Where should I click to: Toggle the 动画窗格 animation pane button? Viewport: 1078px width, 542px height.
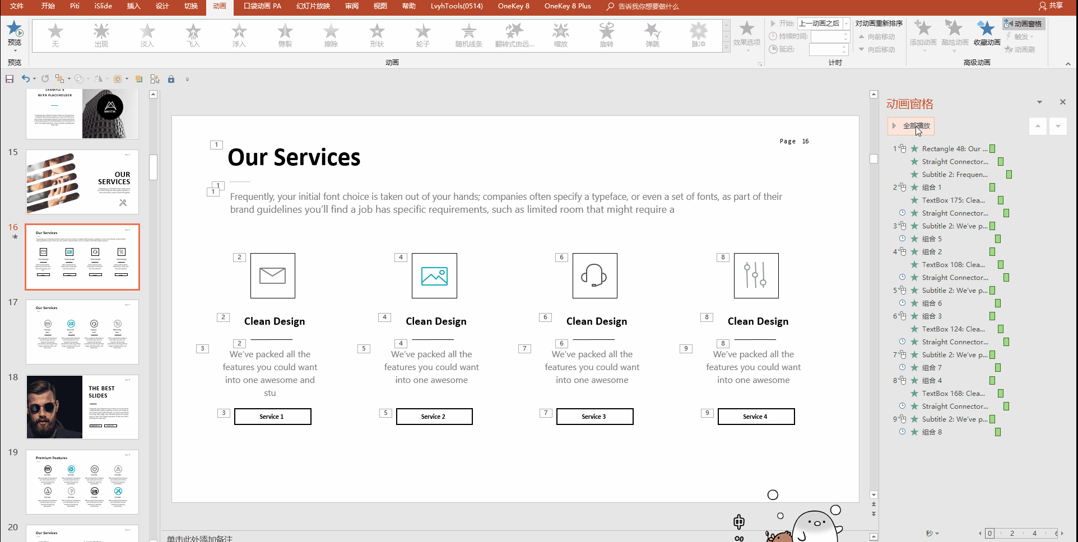(x=1024, y=24)
